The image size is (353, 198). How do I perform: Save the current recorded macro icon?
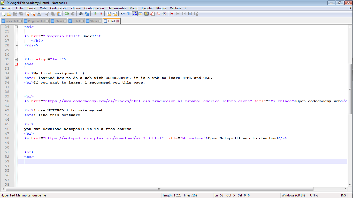click(196, 14)
